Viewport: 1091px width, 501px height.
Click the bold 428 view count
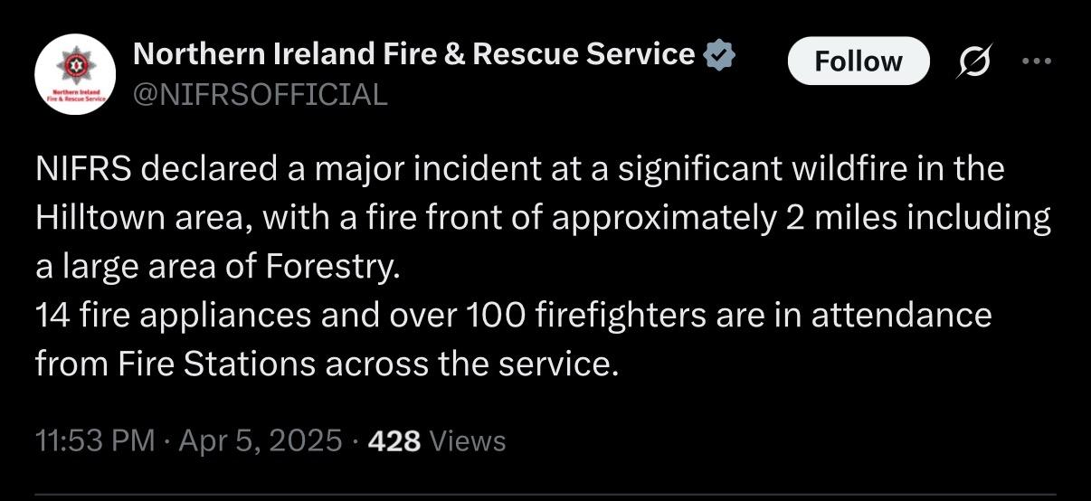pos(395,440)
